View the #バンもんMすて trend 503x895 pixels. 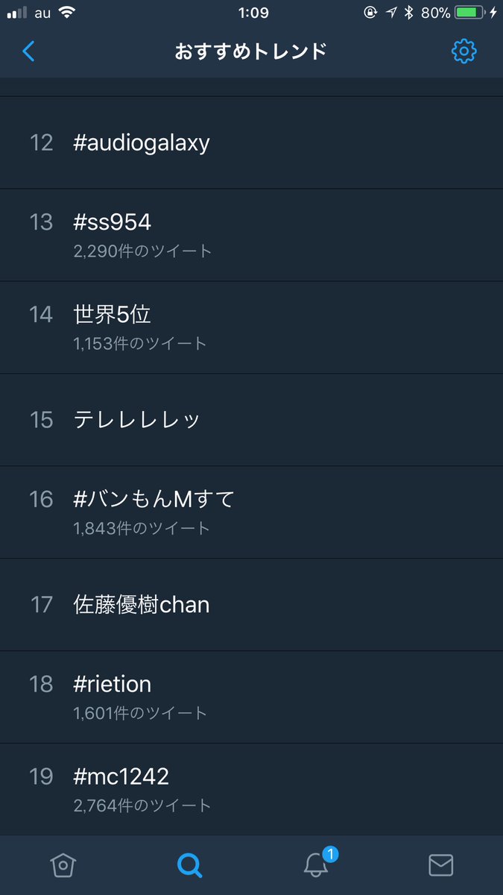coord(251,512)
